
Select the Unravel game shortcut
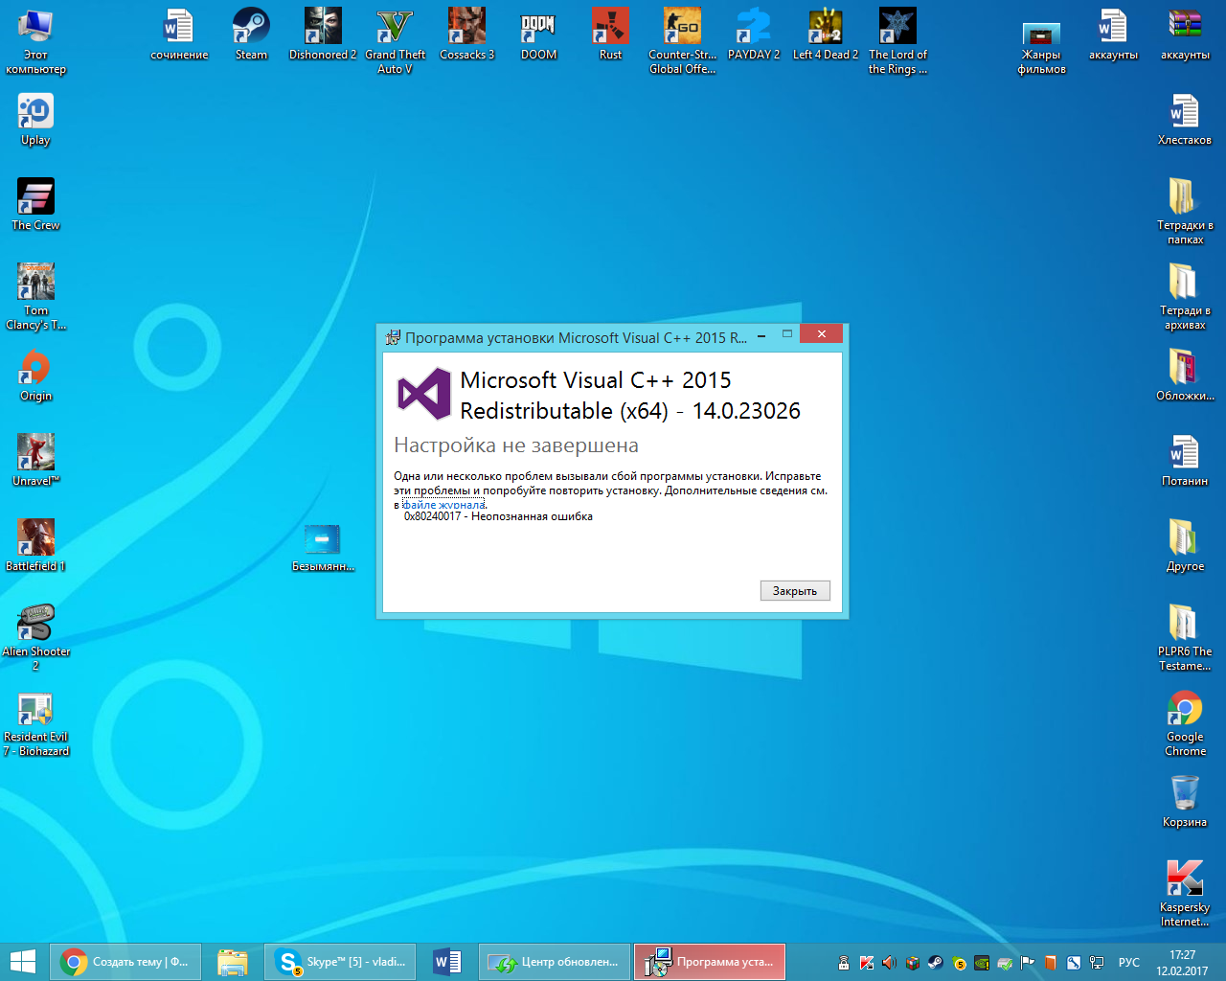click(x=35, y=461)
